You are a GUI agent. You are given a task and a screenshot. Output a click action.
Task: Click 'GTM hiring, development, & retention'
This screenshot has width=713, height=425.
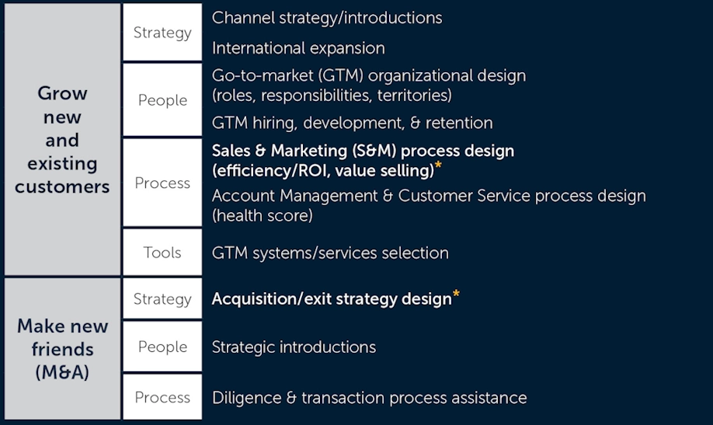coord(352,123)
